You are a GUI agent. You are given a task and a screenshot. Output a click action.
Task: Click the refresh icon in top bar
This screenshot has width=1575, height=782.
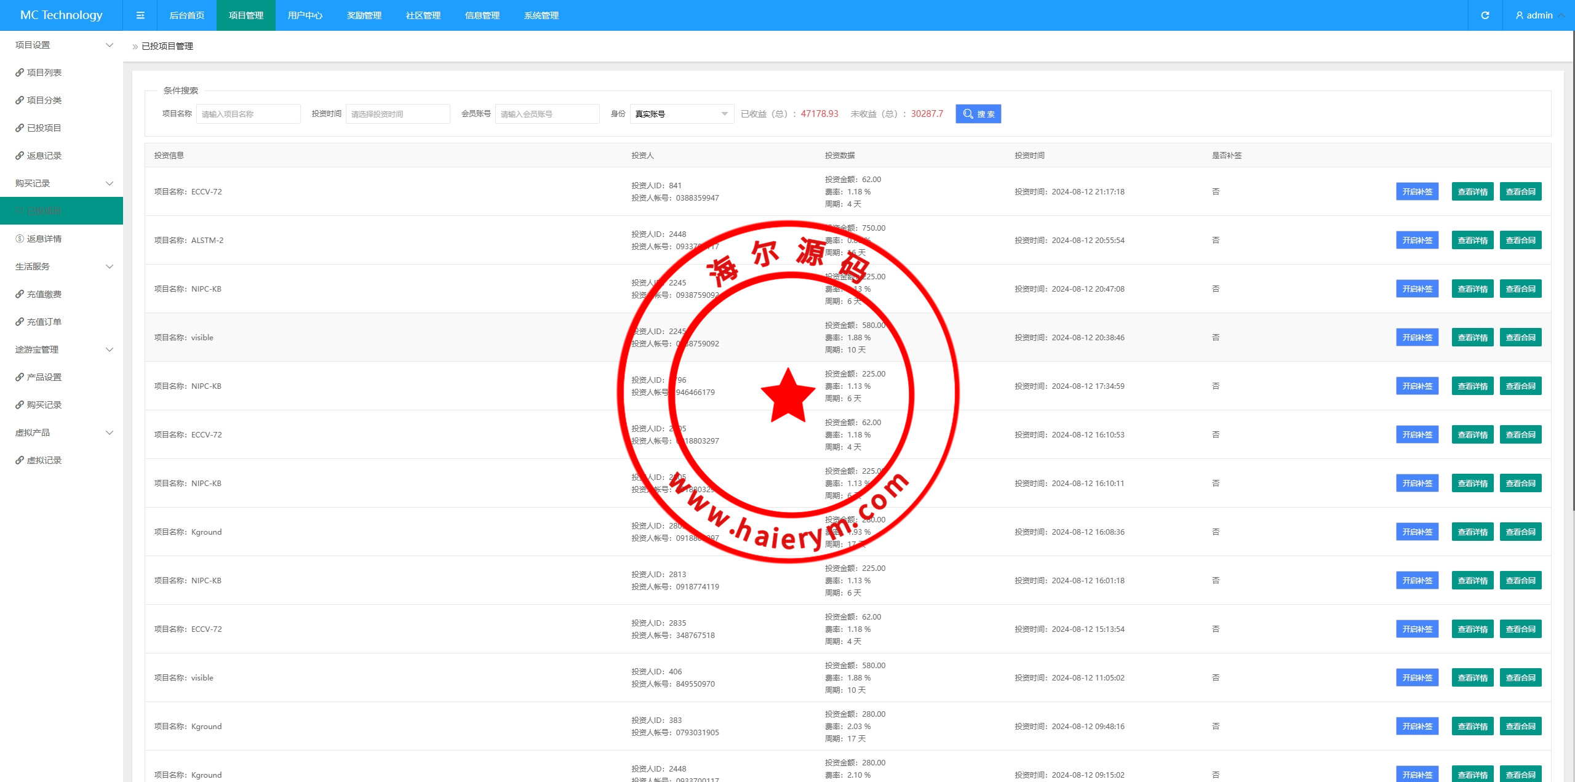pyautogui.click(x=1485, y=15)
